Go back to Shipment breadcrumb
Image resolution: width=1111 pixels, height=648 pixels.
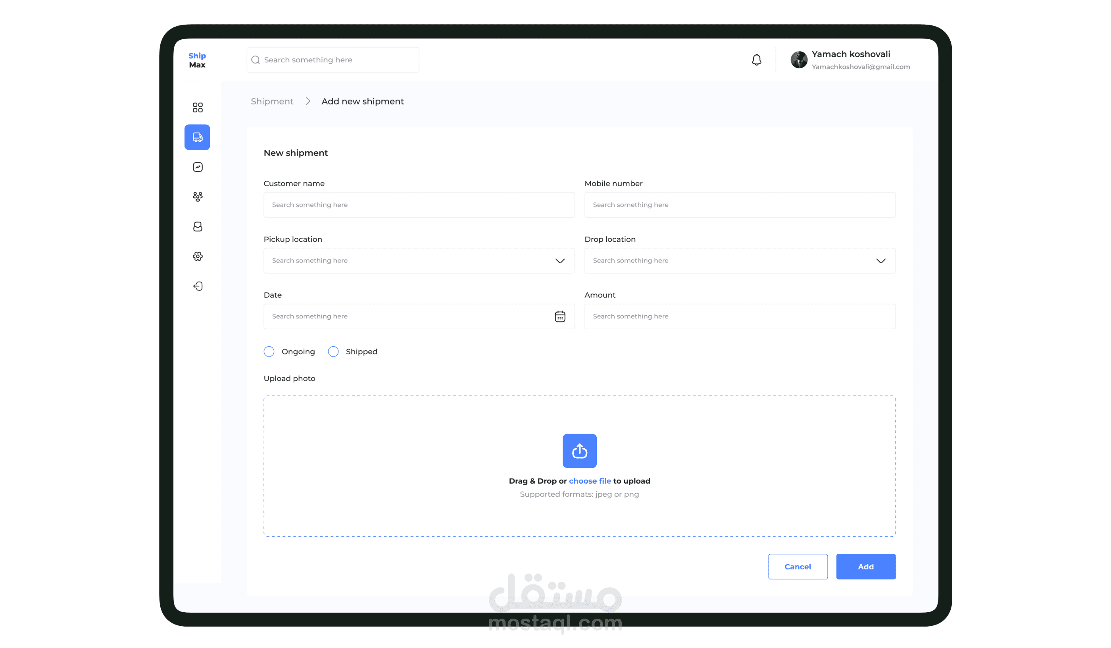tap(271, 102)
